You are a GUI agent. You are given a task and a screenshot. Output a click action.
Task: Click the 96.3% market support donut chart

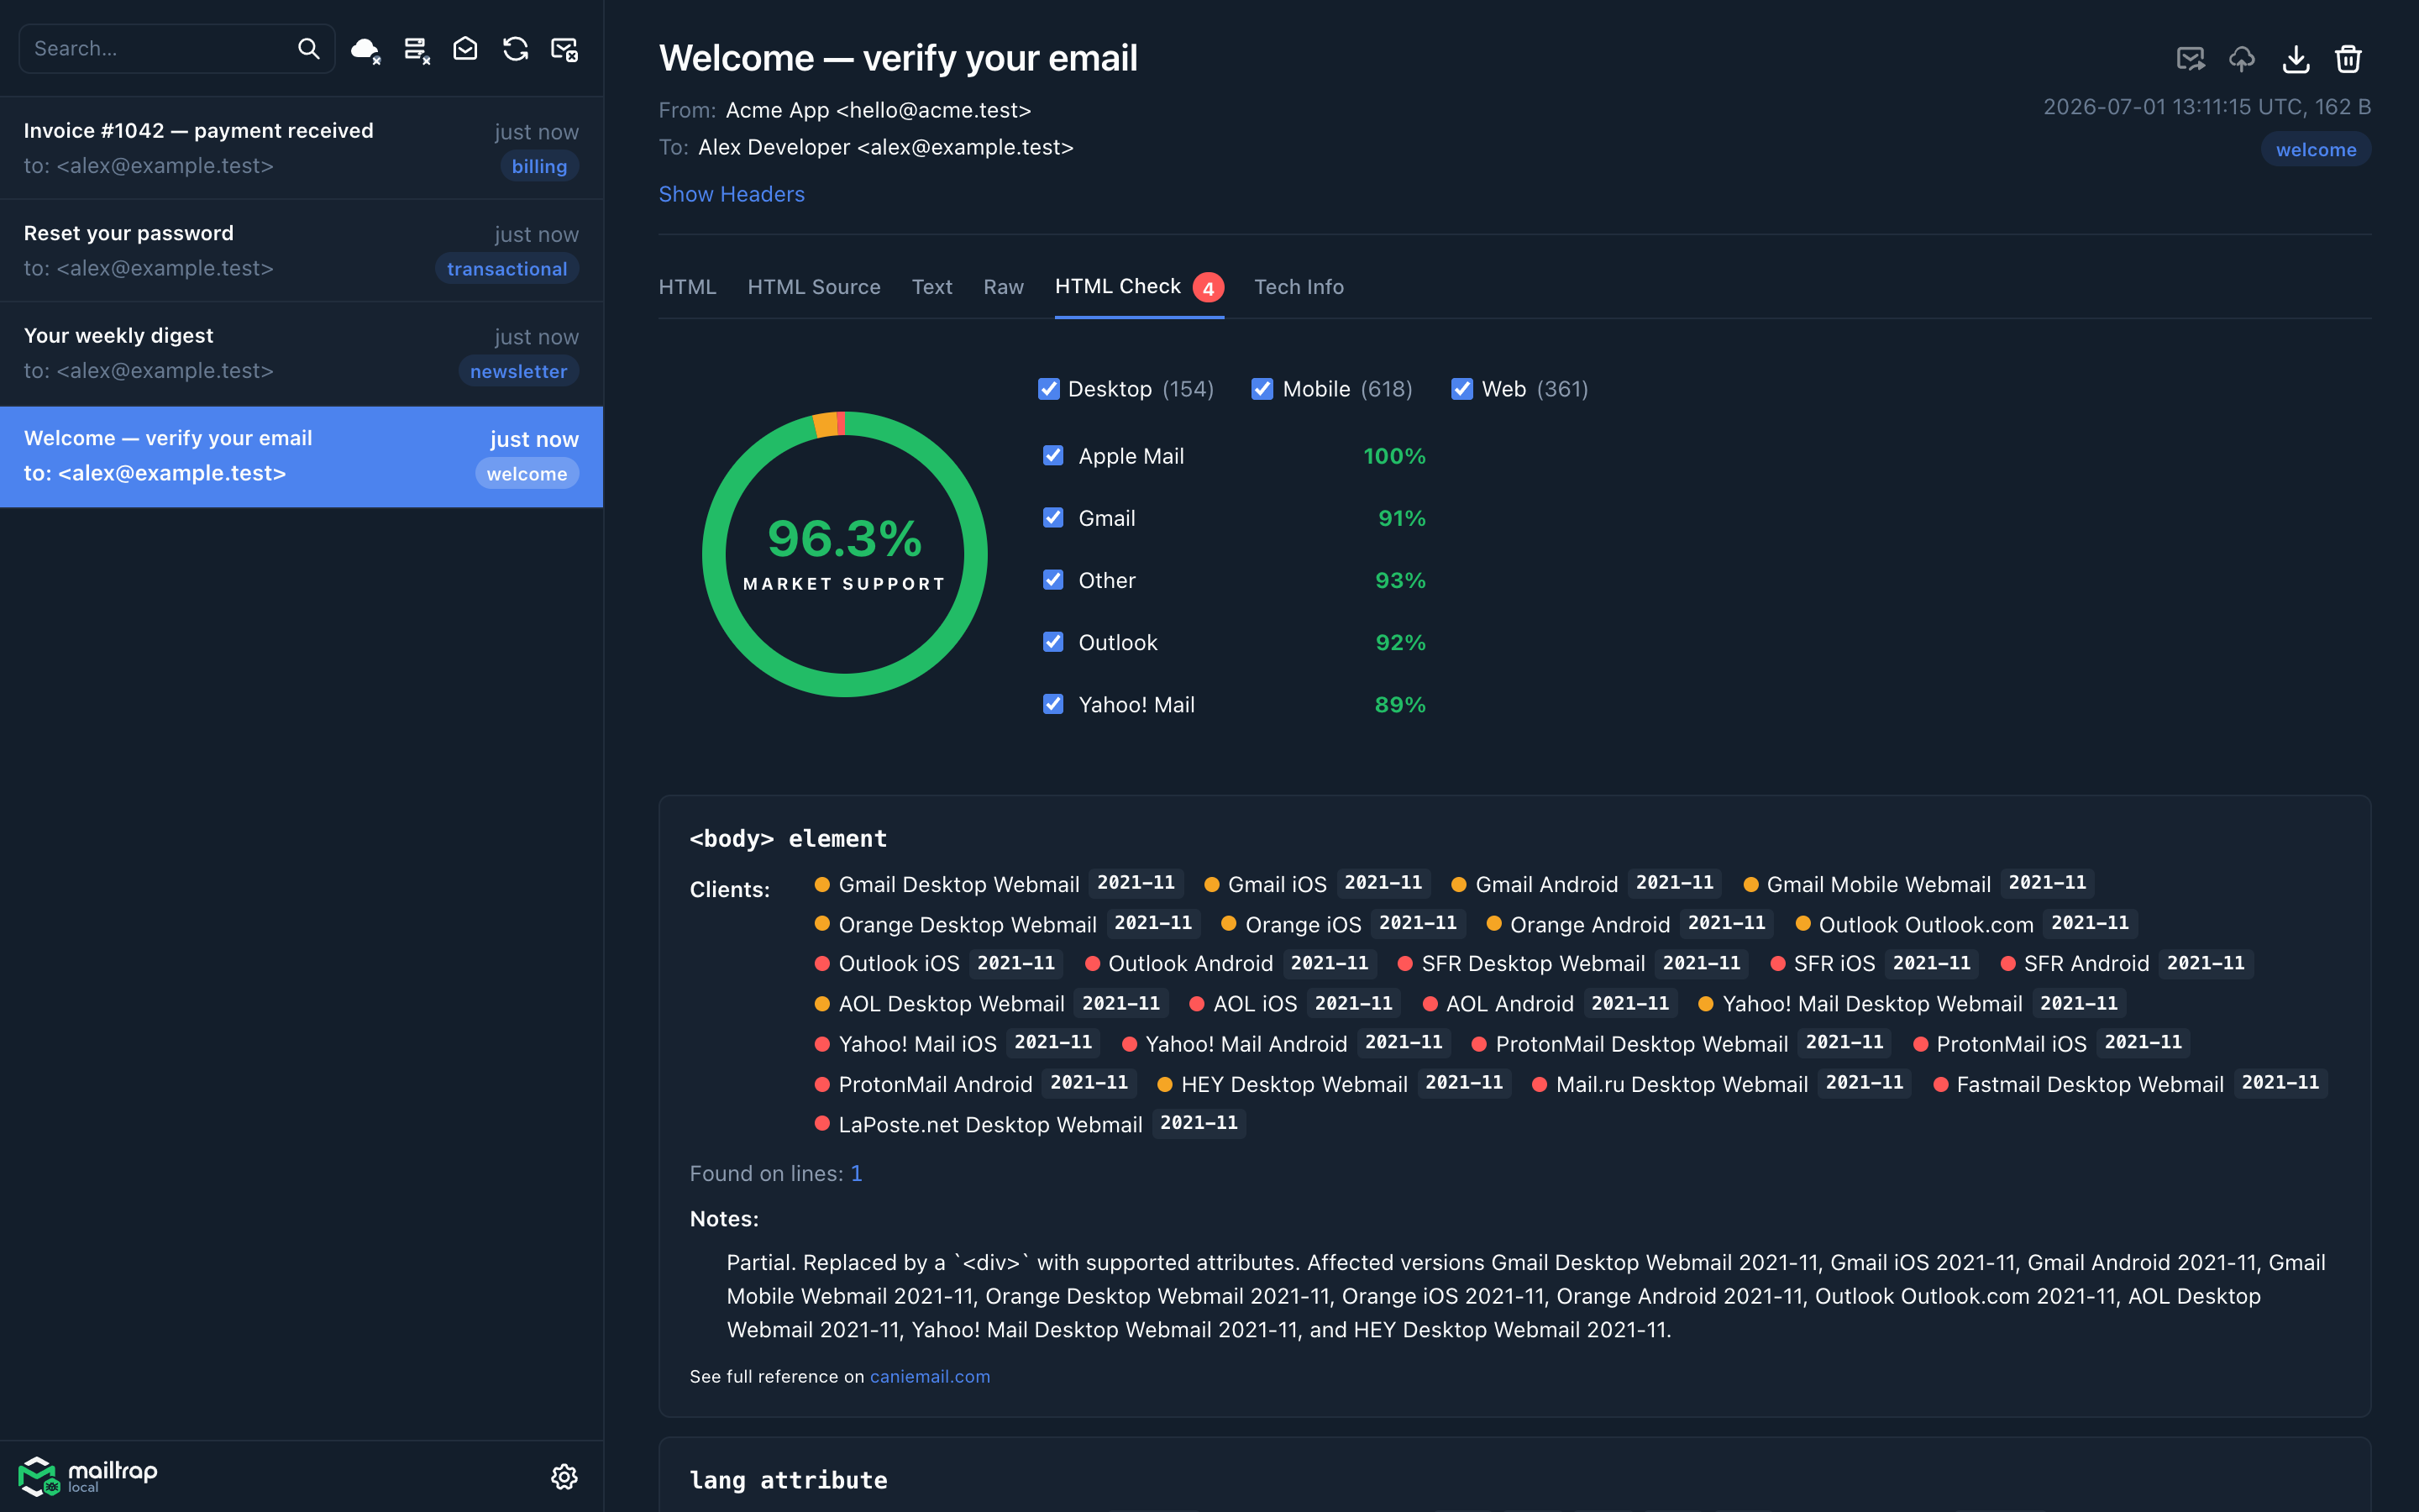pyautogui.click(x=845, y=554)
